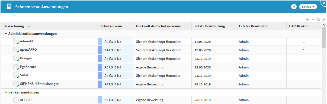
Task: Select the SAGA application entry
Action: pos(24,75)
